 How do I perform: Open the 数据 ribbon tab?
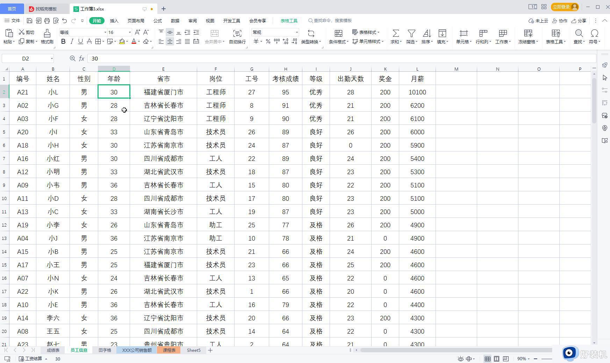coord(175,21)
